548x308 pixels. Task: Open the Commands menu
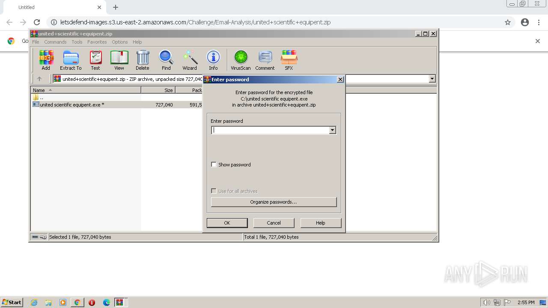(x=55, y=42)
